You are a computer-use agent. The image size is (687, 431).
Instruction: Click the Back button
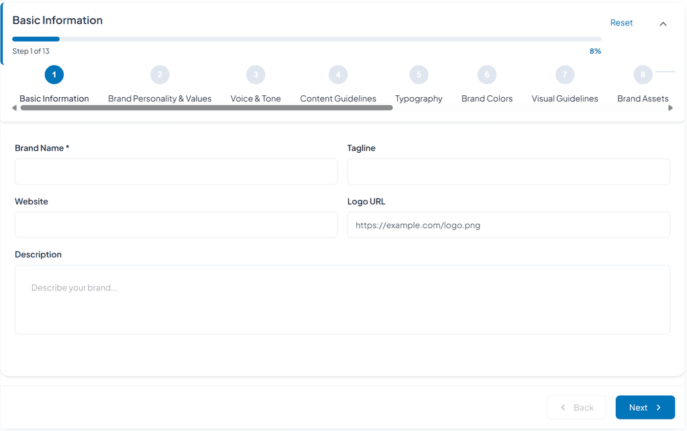tap(576, 408)
